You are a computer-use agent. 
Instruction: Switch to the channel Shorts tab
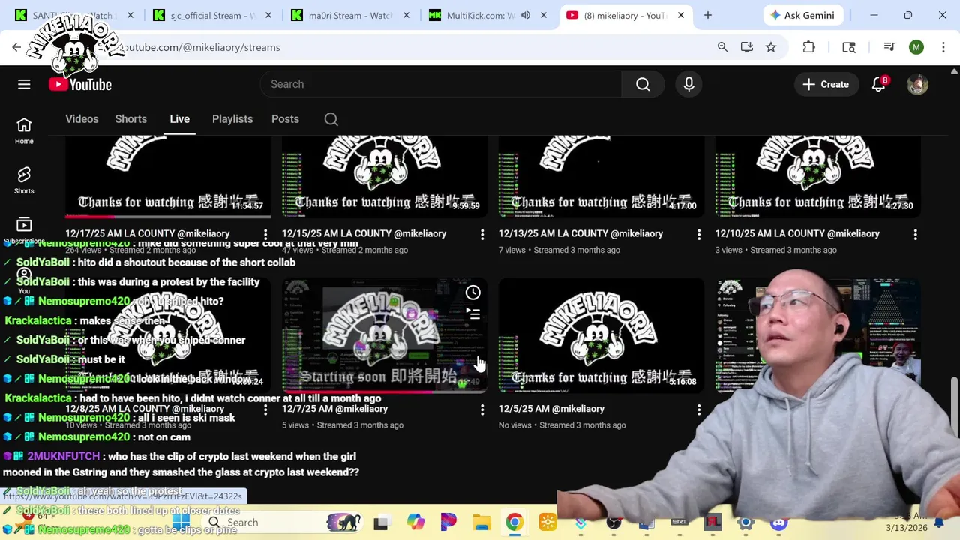click(x=130, y=119)
